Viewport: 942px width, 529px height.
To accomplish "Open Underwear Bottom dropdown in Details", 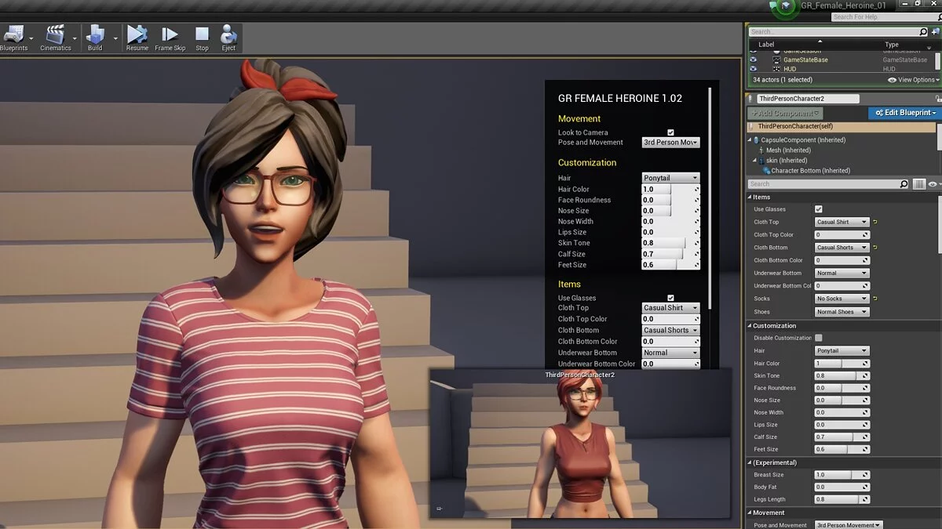I will (x=842, y=273).
